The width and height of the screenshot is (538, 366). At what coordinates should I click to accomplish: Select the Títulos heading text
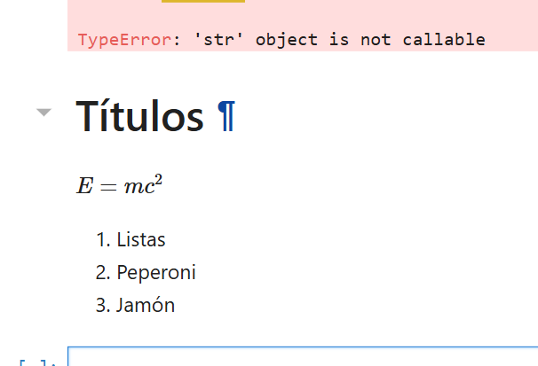pyautogui.click(x=140, y=117)
